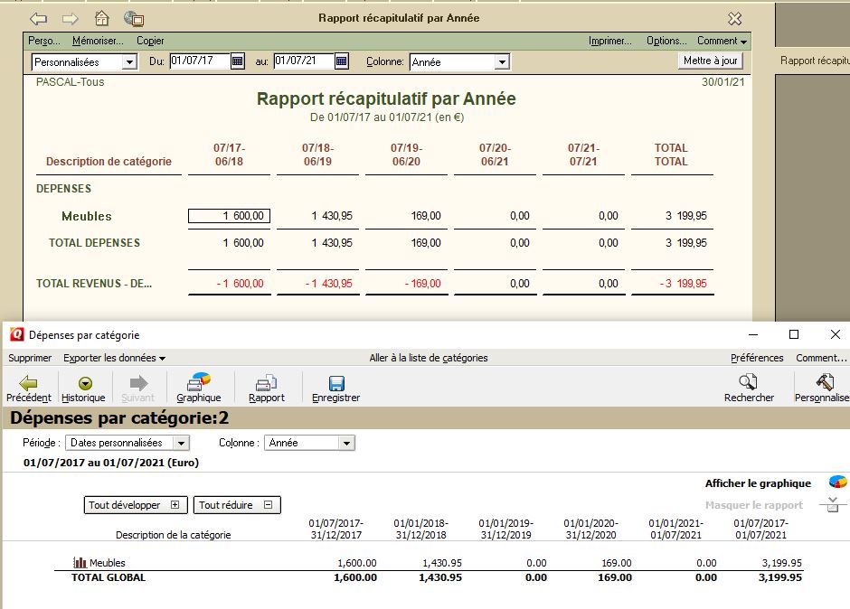
Task: Open the Historique icon in the toolbar
Action: pyautogui.click(x=83, y=387)
